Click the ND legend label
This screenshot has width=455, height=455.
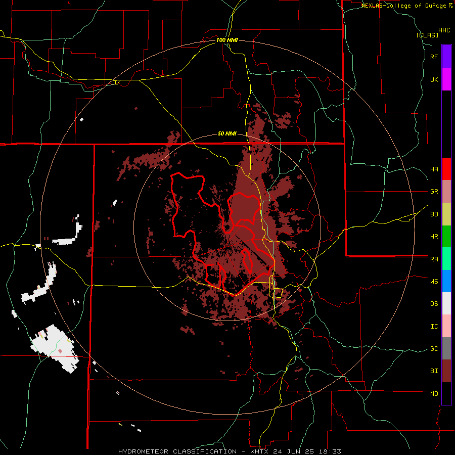coord(434,394)
